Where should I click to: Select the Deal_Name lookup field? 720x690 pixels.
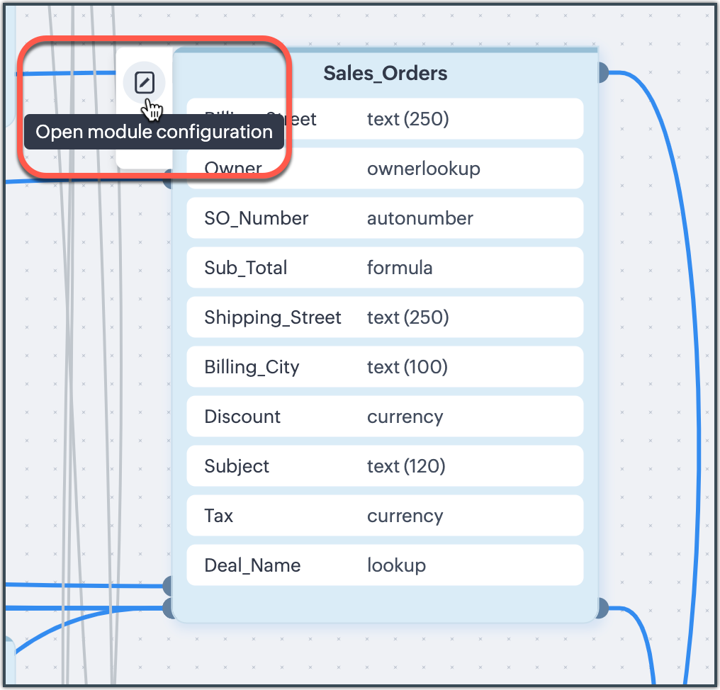[x=385, y=565]
